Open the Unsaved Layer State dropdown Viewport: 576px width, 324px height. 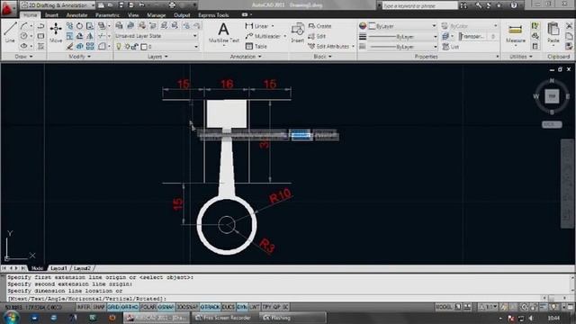point(157,36)
